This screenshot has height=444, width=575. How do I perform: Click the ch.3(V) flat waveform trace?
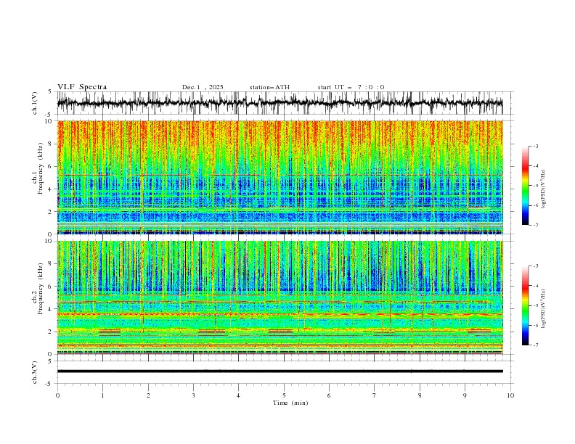click(280, 371)
